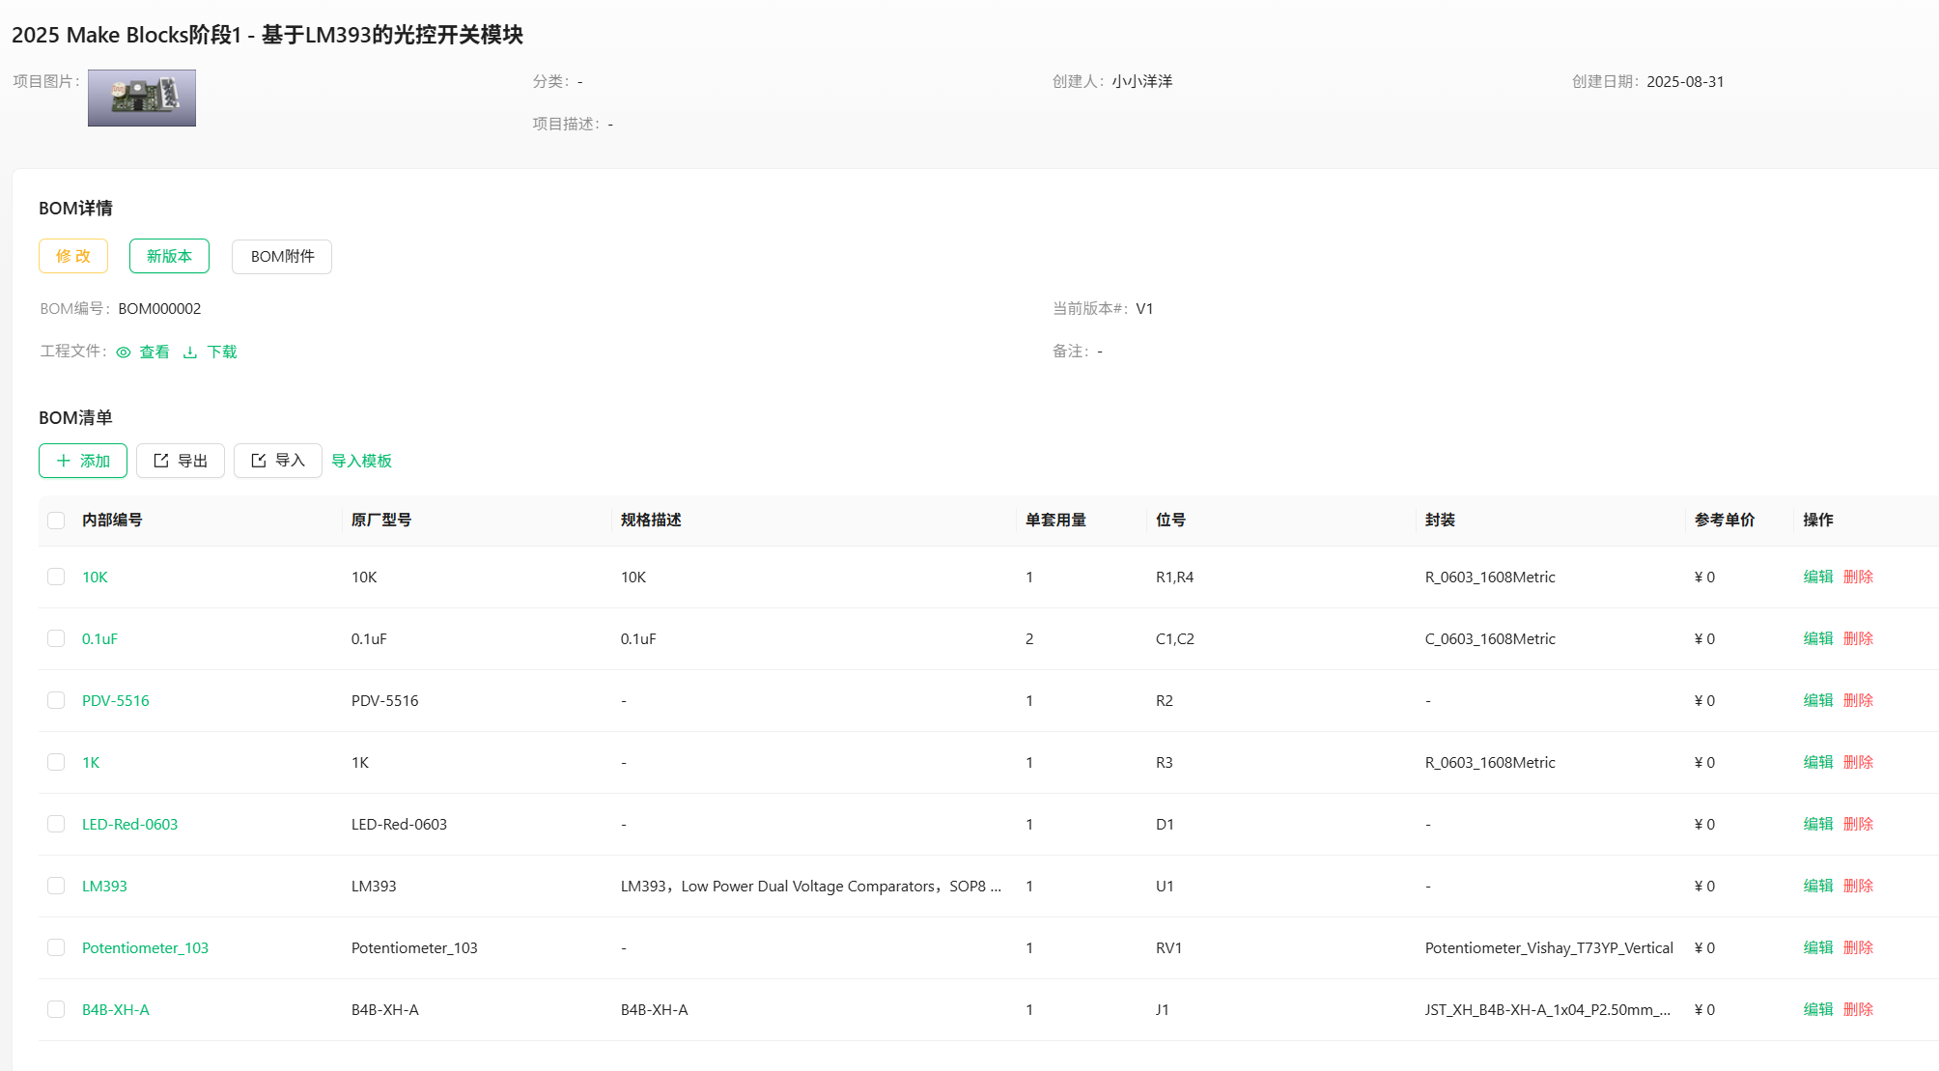Click the download icon for project file
The image size is (1939, 1071).
pyautogui.click(x=190, y=352)
